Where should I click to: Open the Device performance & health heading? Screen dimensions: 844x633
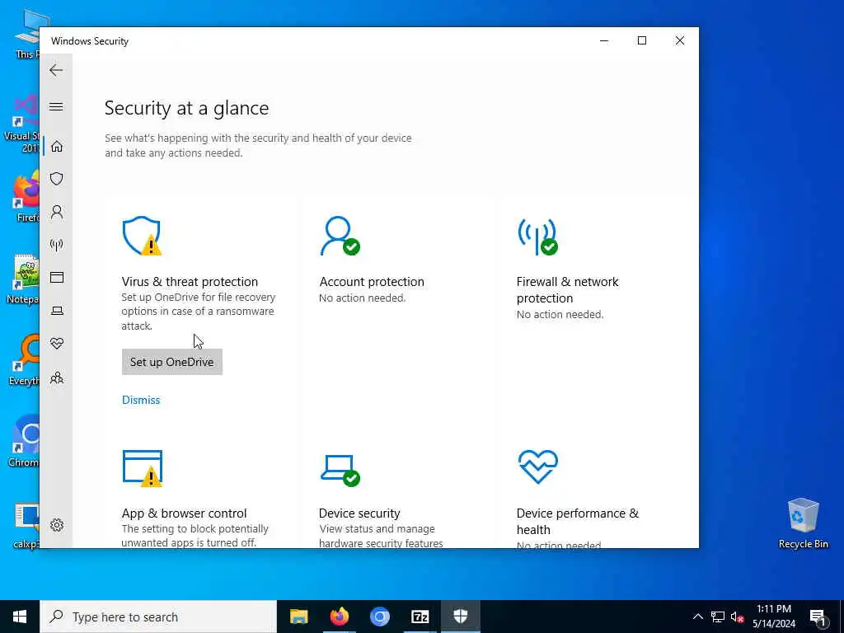point(578,521)
